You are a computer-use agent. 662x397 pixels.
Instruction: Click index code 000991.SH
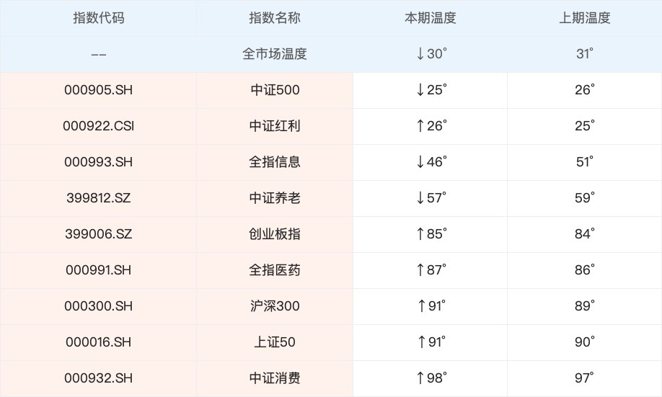click(99, 270)
